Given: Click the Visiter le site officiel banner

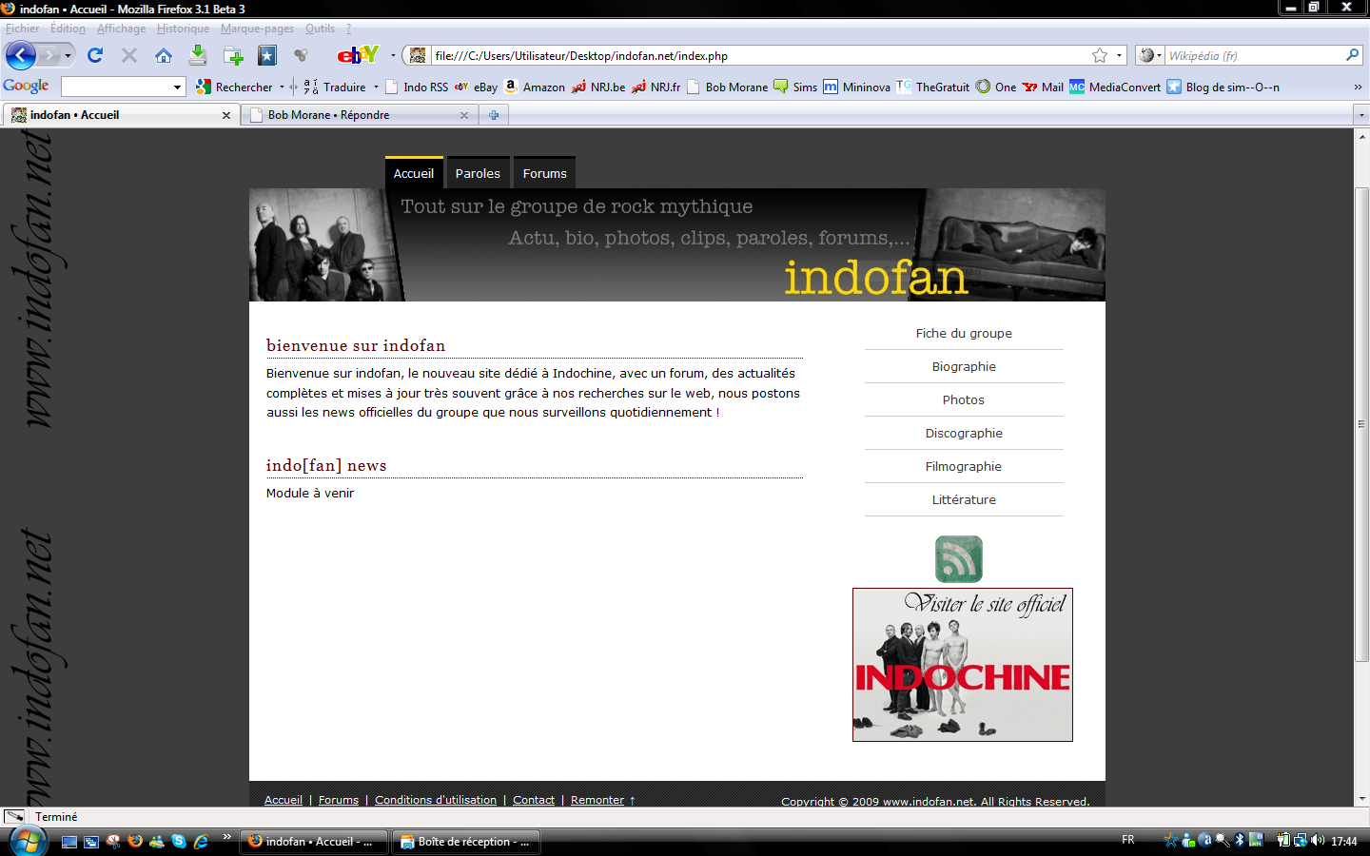Looking at the screenshot, I should pos(963,665).
